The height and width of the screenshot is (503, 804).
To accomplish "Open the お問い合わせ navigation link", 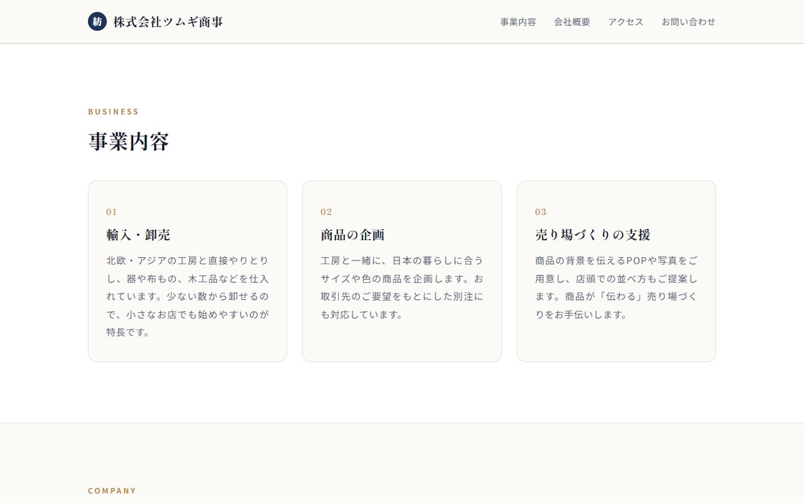I will tap(688, 22).
